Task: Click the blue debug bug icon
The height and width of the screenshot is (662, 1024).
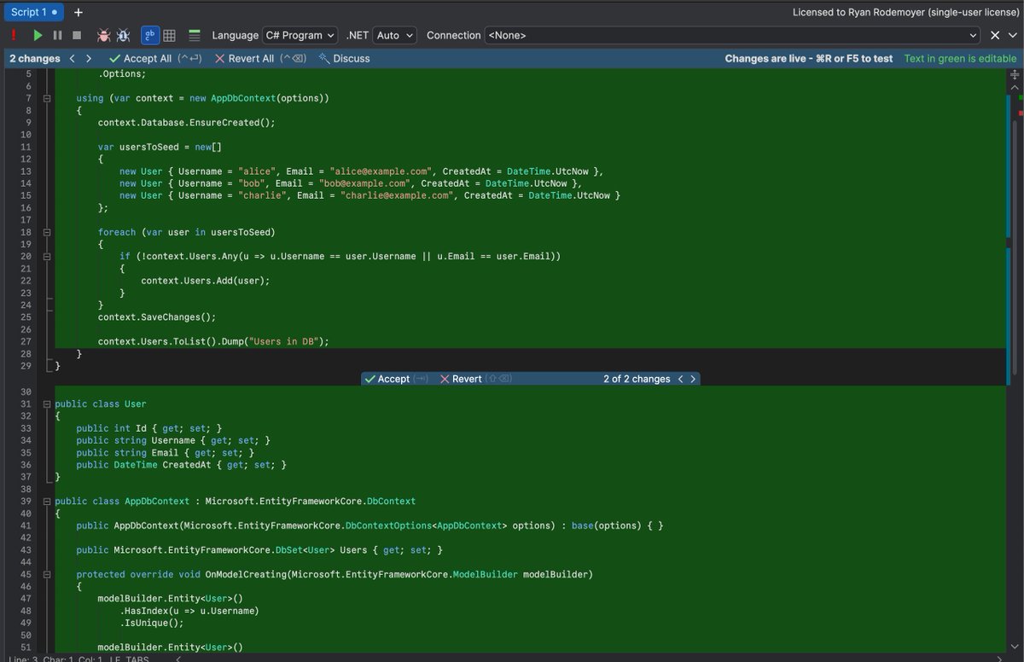Action: coord(125,35)
